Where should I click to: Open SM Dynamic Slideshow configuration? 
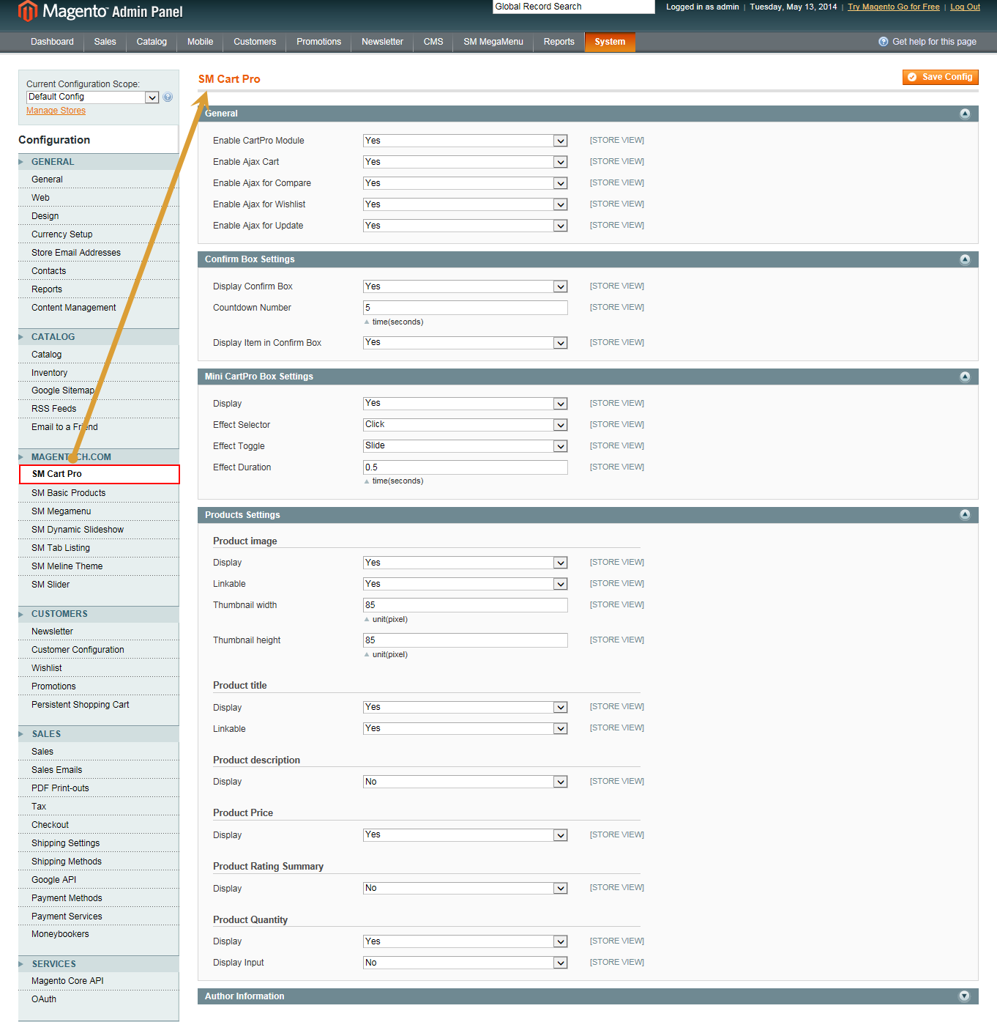click(x=78, y=530)
